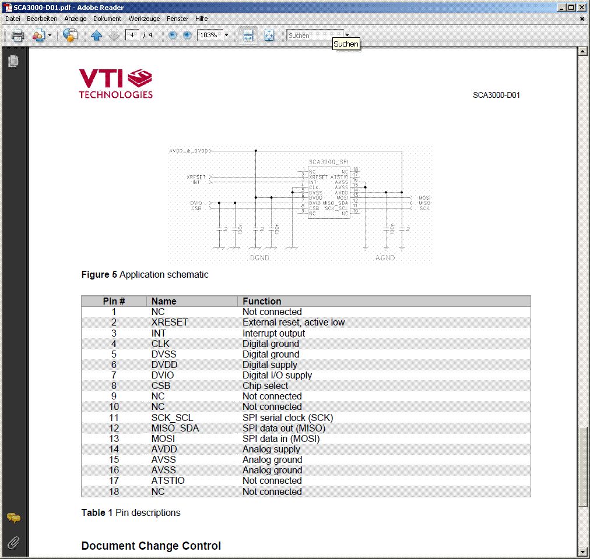Click the 'Pin #' column header

pyautogui.click(x=114, y=301)
